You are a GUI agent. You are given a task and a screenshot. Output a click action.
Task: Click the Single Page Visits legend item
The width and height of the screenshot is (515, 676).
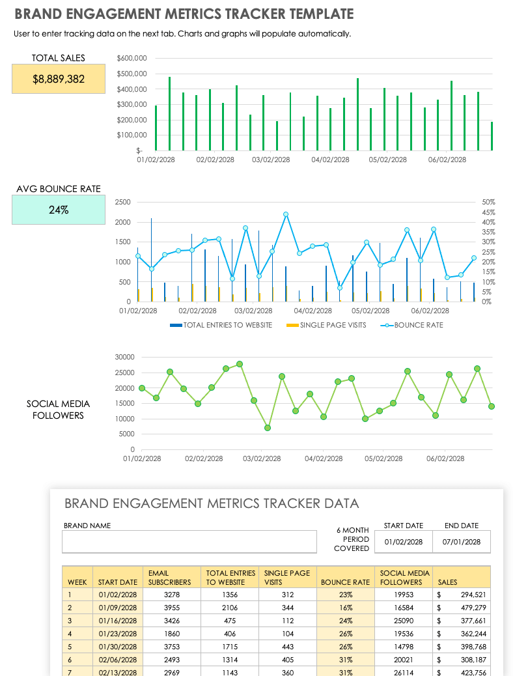(x=326, y=325)
